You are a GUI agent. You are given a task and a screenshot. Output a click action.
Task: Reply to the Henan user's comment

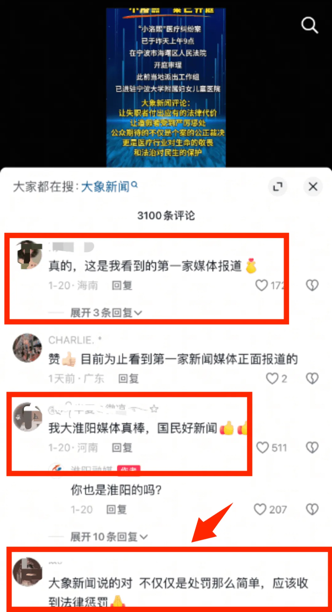pos(122,448)
